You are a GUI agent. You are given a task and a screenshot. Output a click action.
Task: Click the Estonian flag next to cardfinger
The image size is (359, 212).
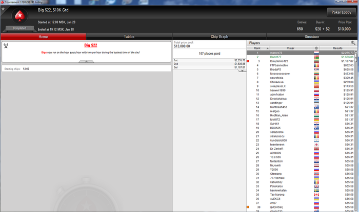click(x=316, y=103)
